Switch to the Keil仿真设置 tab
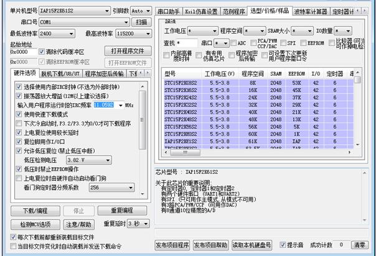This screenshot has width=376, height=256. pos(202,11)
